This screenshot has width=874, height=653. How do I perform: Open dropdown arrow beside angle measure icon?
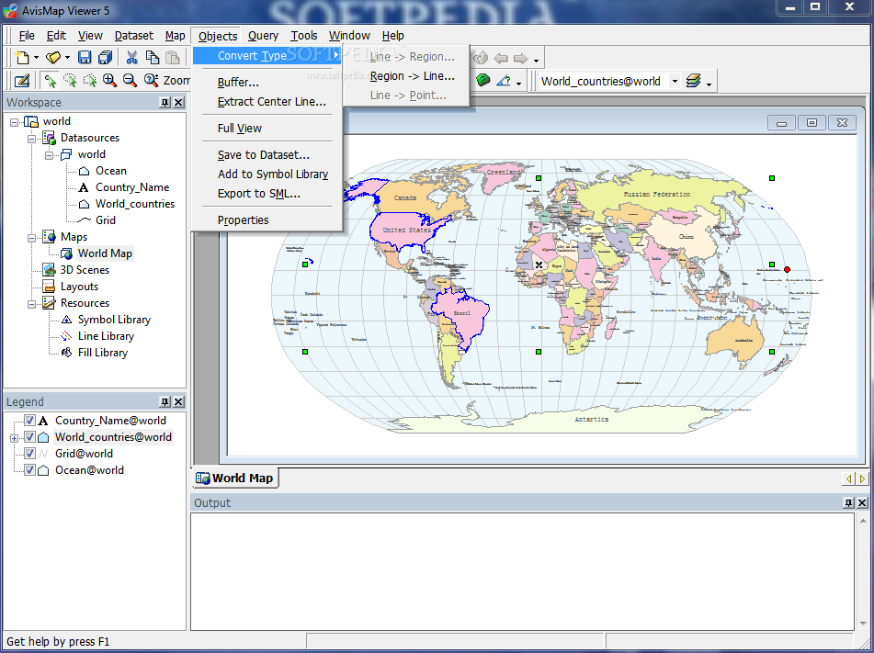[519, 84]
